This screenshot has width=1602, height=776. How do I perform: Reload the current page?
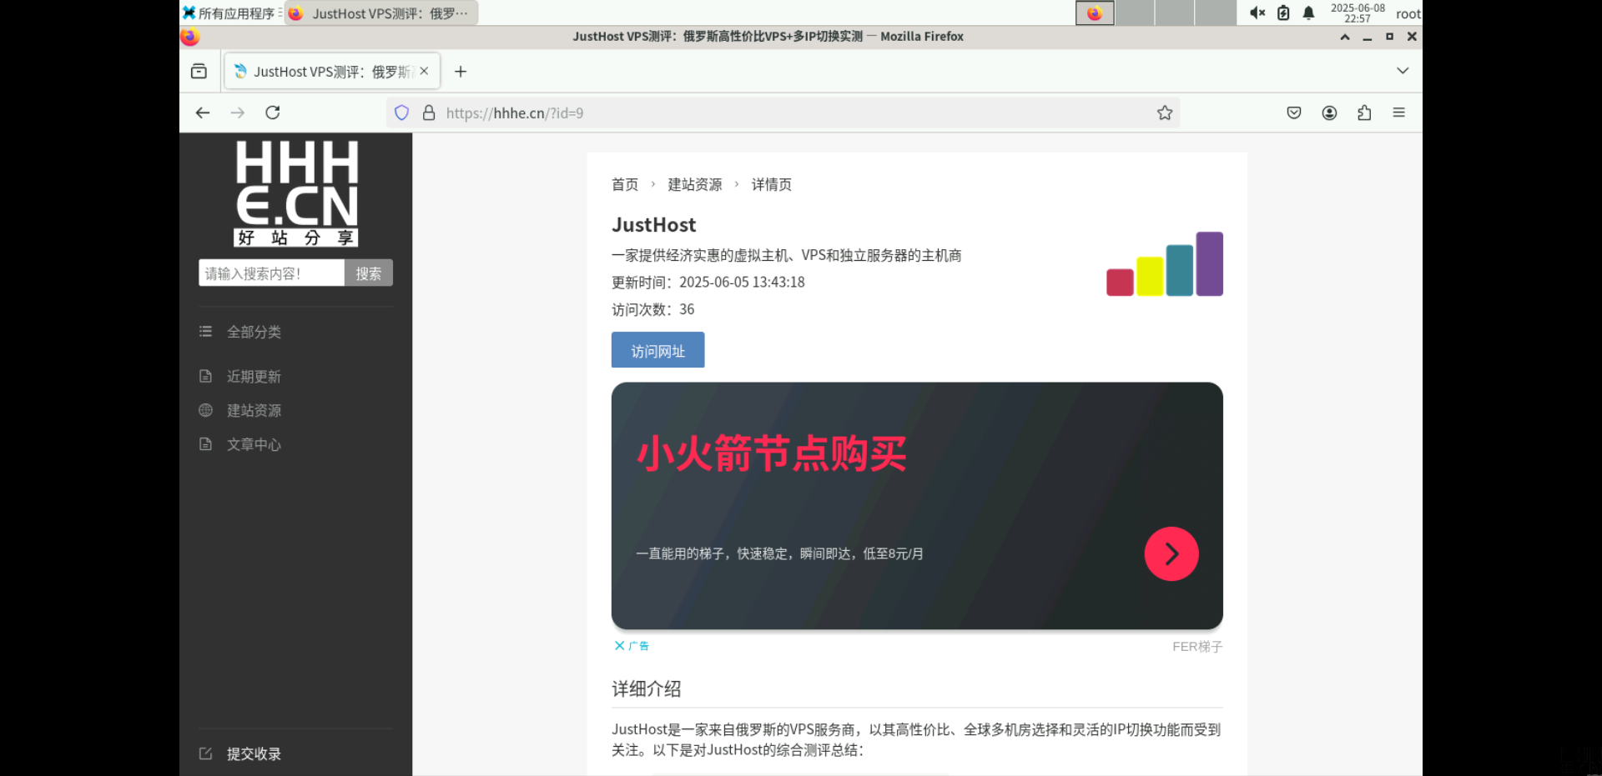pyautogui.click(x=273, y=113)
